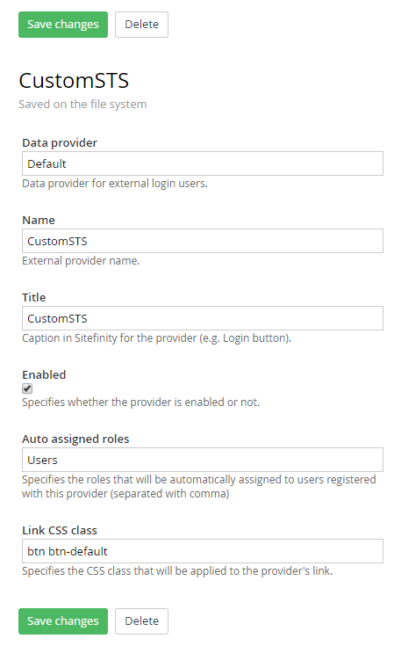Click the top Delete button

[141, 25]
